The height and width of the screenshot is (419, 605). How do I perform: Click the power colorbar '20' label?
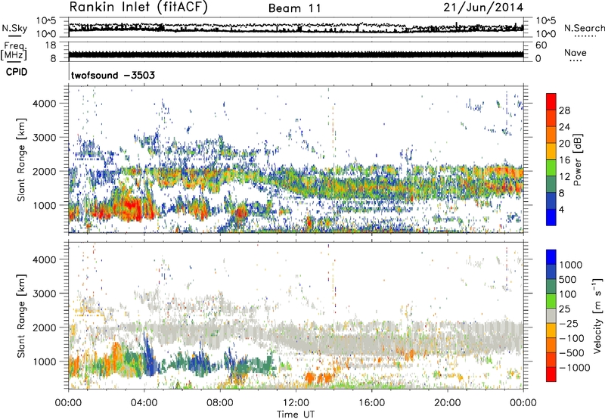[564, 144]
